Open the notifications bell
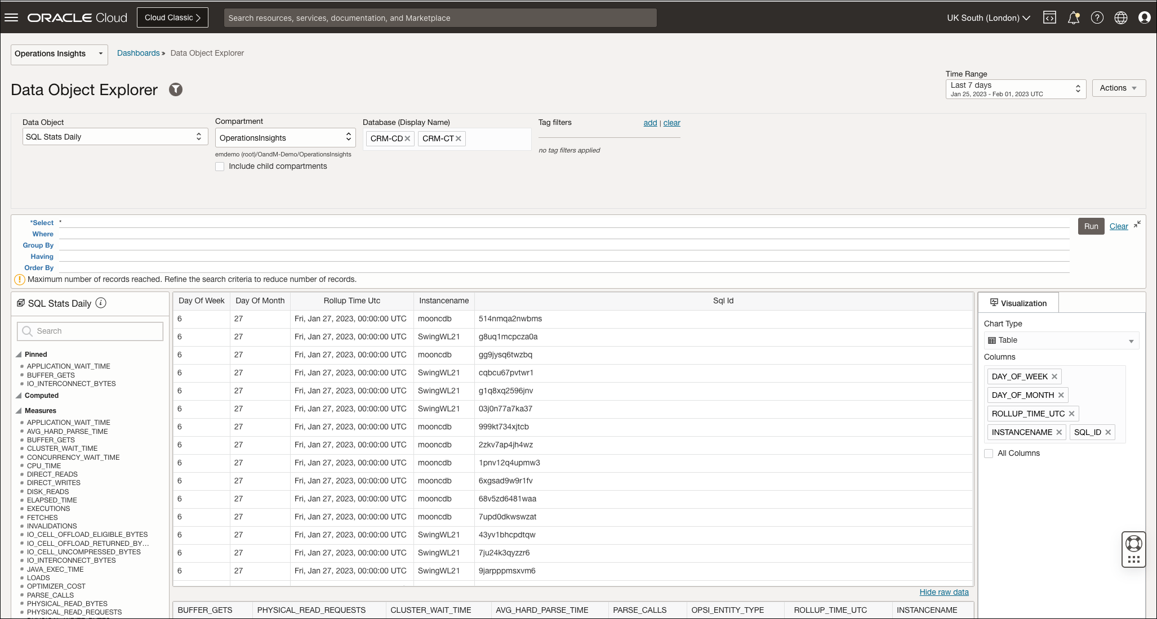The height and width of the screenshot is (619, 1157). pos(1074,17)
